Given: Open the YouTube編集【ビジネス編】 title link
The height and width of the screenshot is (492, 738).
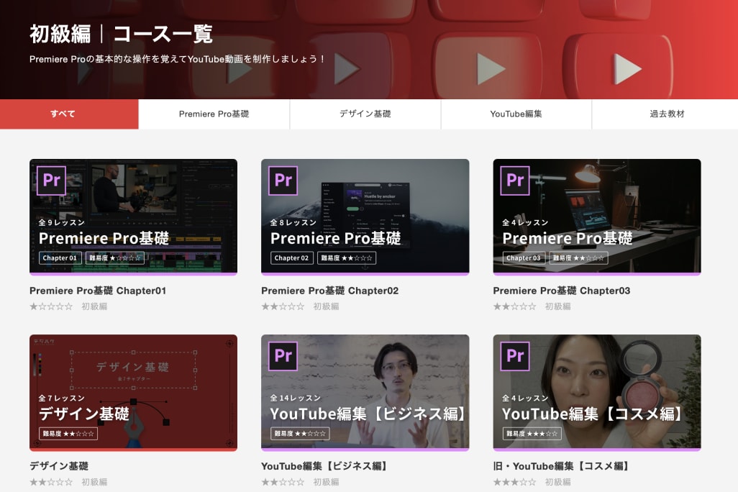Looking at the screenshot, I should click(327, 466).
